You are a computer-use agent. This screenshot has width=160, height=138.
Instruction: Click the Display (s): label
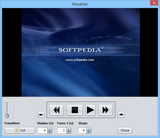[46, 123]
